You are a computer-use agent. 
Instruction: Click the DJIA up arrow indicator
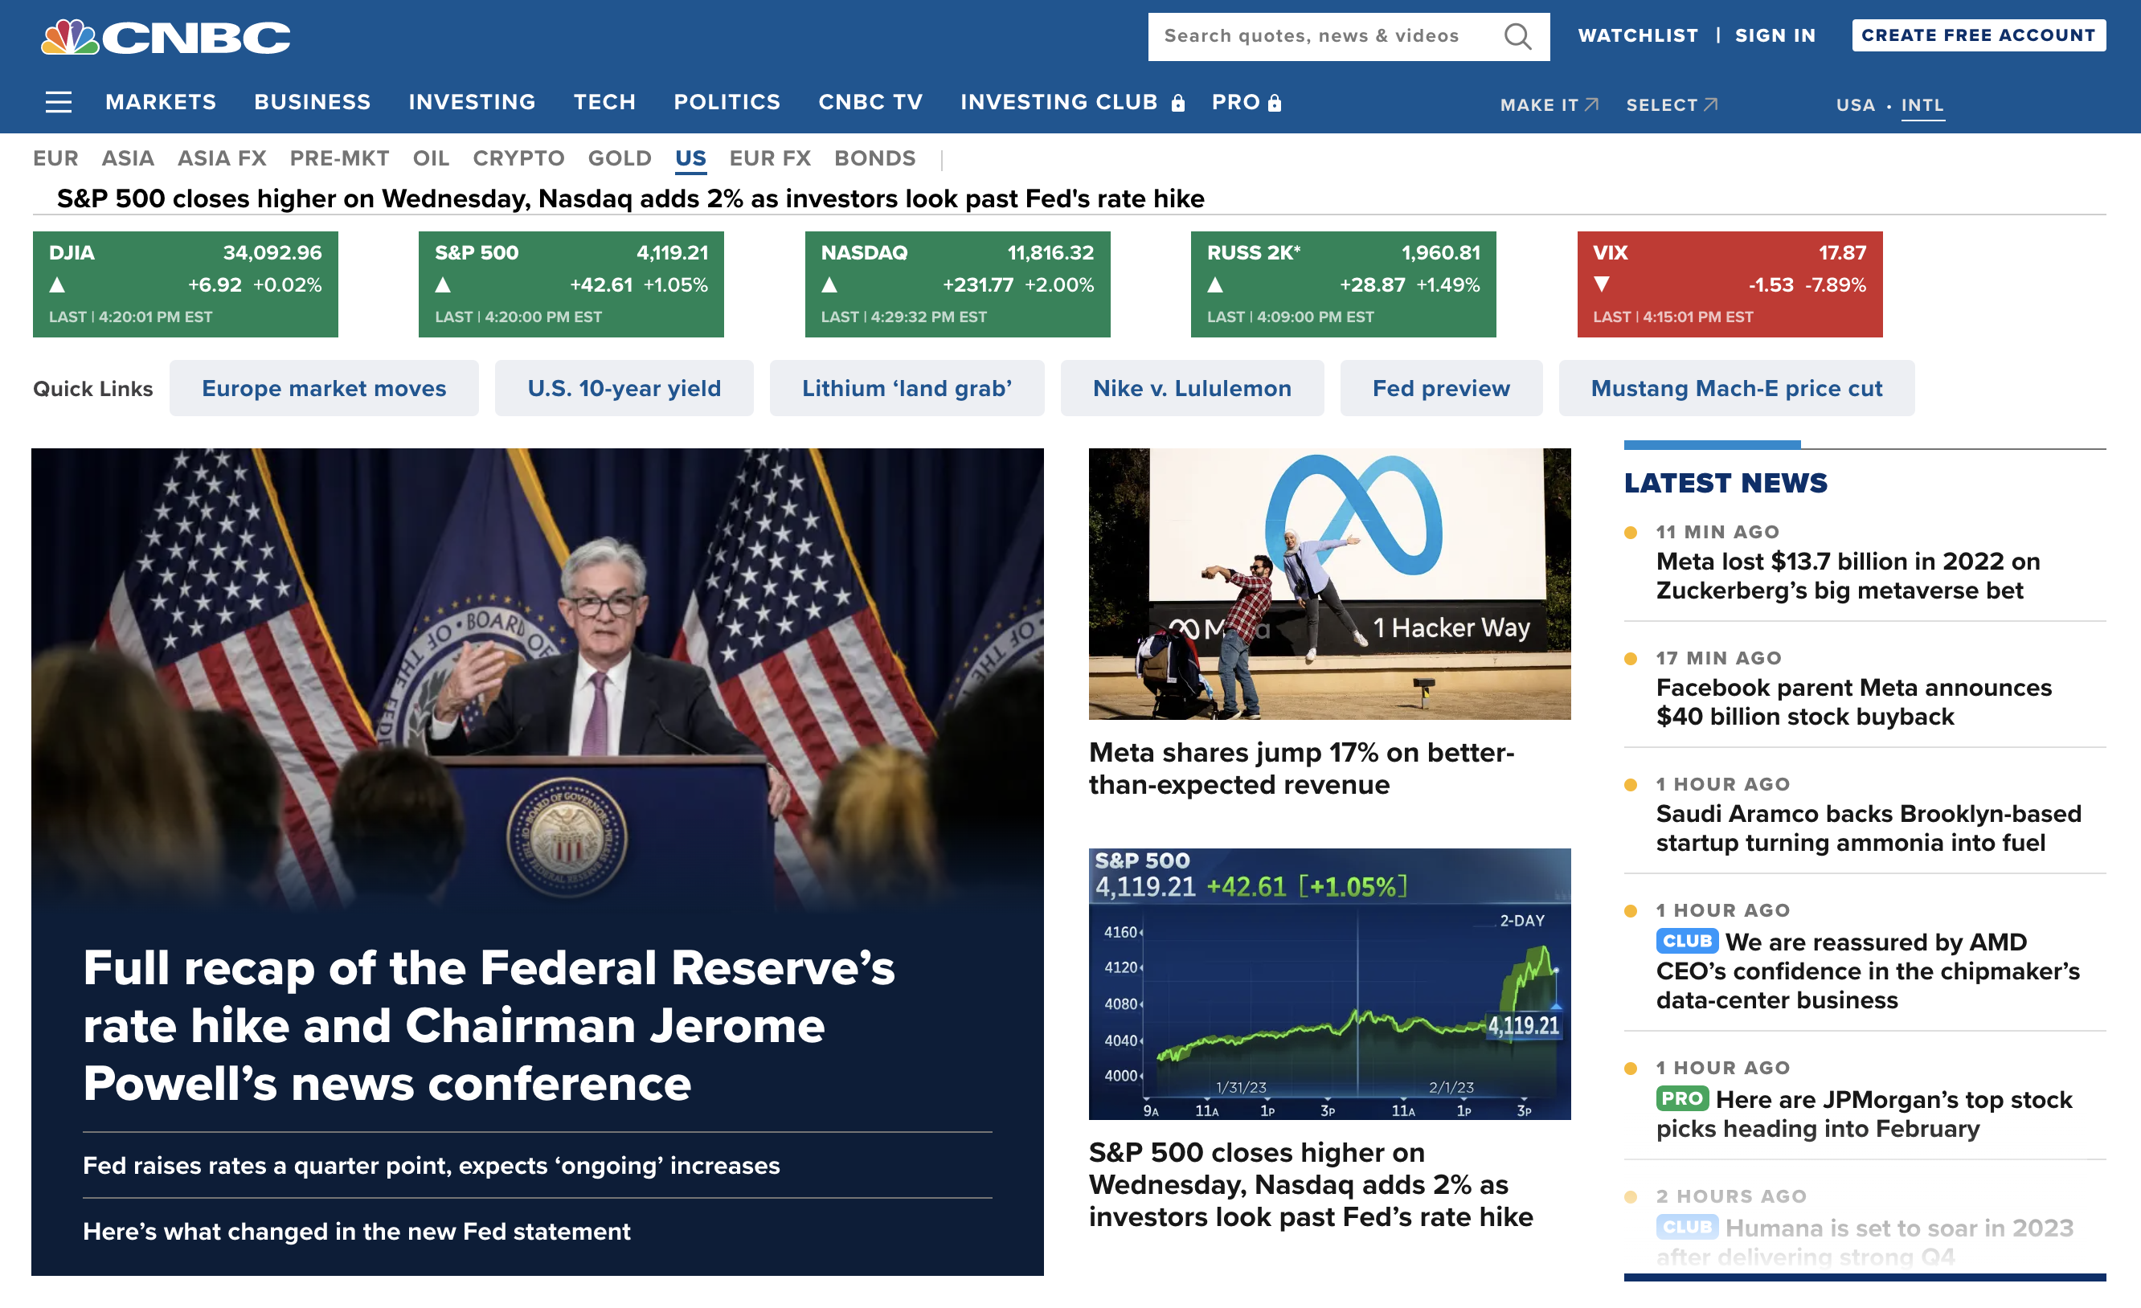click(57, 285)
